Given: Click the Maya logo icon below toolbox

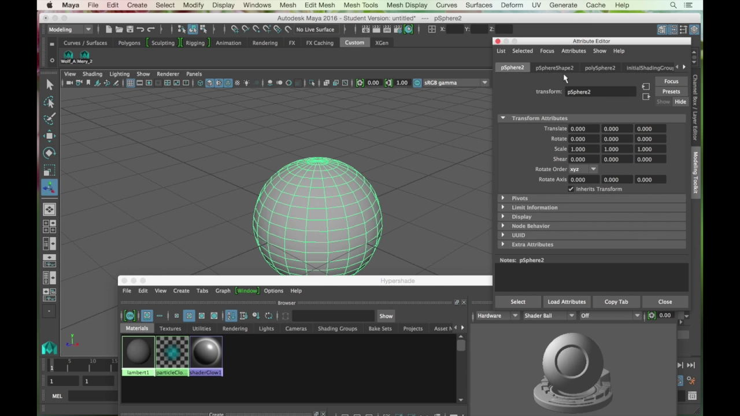Looking at the screenshot, I should coord(49,347).
